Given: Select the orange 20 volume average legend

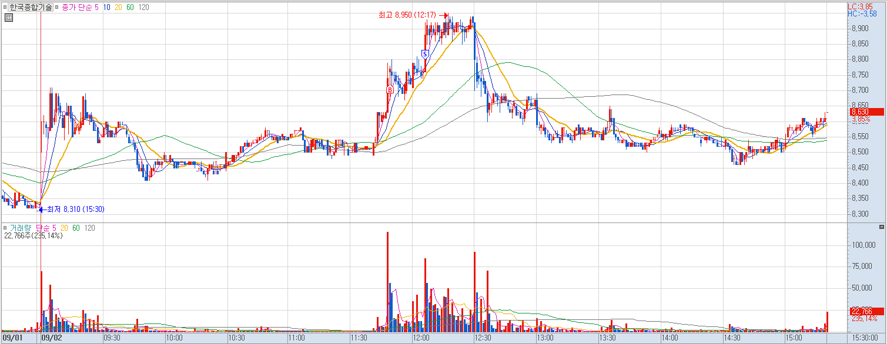Looking at the screenshot, I should coord(64,228).
